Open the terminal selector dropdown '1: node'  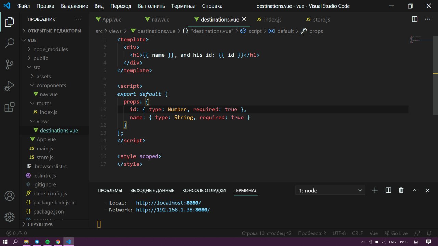tap(330, 190)
